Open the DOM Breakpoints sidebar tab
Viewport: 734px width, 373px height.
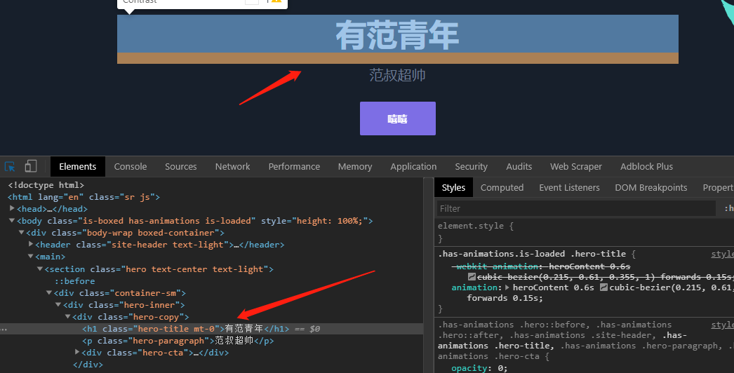tap(650, 188)
